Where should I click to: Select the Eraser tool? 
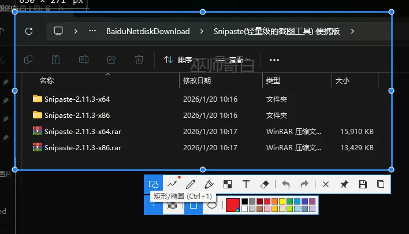coord(265,184)
